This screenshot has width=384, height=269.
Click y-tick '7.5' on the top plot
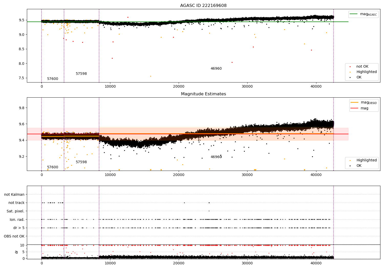(x=21, y=78)
